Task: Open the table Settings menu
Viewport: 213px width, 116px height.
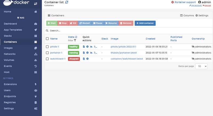Action: pyautogui.click(x=202, y=15)
